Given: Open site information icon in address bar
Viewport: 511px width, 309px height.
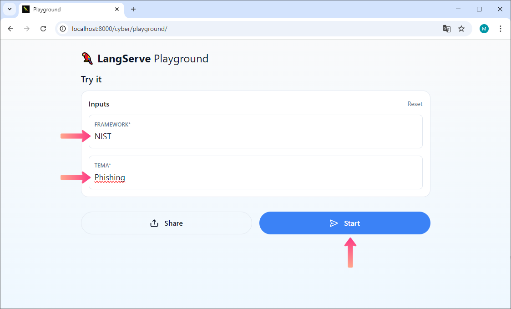Looking at the screenshot, I should 63,29.
